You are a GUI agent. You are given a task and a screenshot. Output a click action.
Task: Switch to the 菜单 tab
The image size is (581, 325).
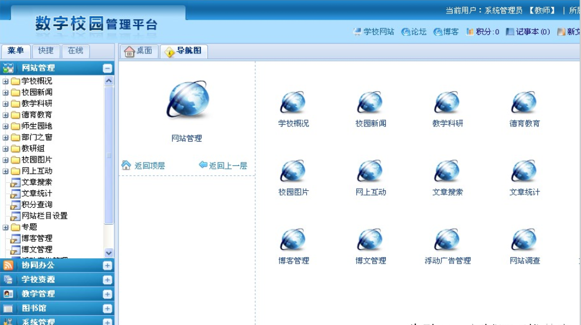click(x=16, y=50)
